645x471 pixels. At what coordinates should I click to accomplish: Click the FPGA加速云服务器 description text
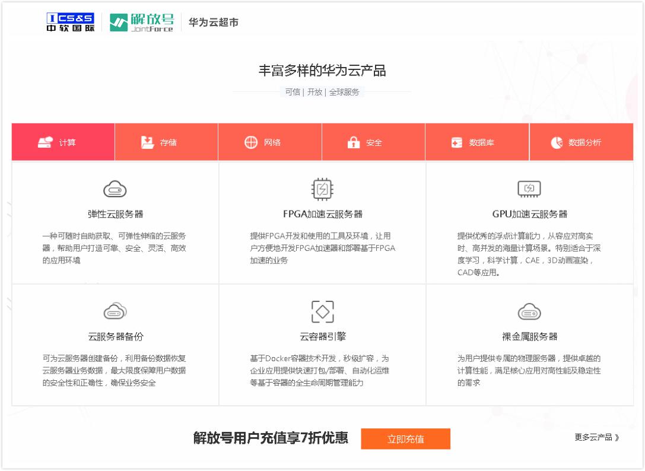323,248
